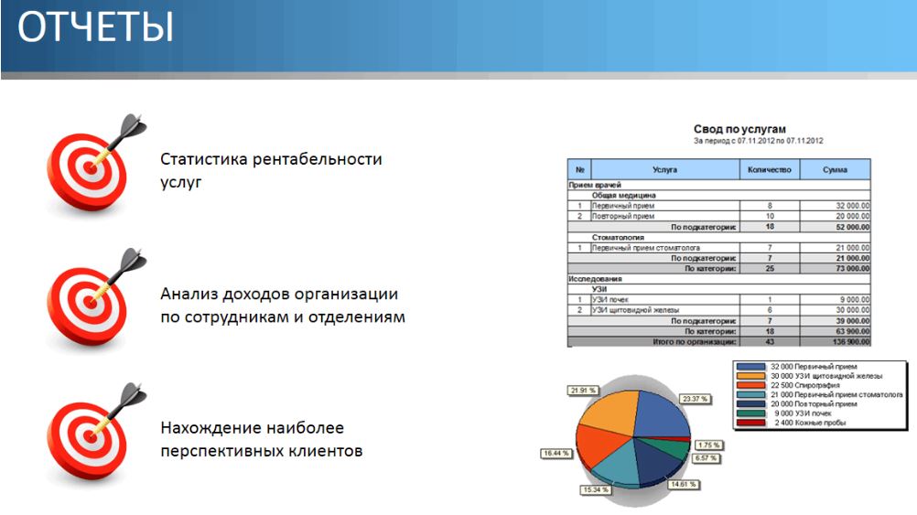The width and height of the screenshot is (917, 515).
Task: Click the Услуга column header
Action: pos(665,169)
